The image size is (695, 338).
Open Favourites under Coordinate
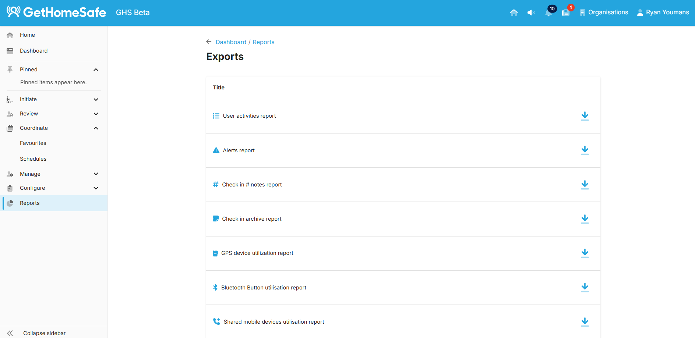click(x=33, y=143)
